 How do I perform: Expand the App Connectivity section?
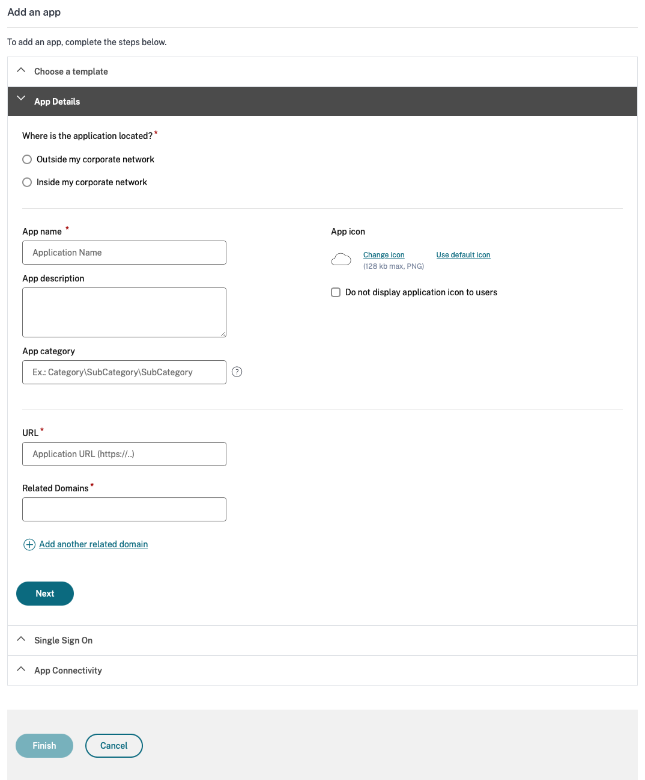coord(68,671)
